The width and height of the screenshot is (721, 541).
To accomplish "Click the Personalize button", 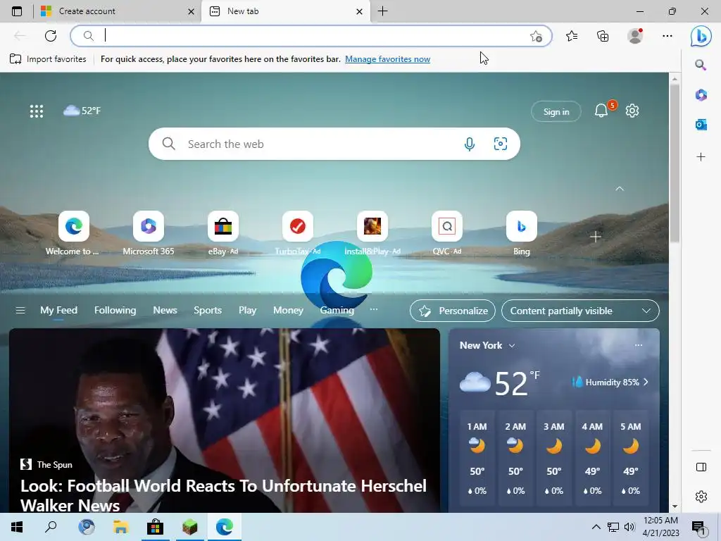I will [453, 311].
